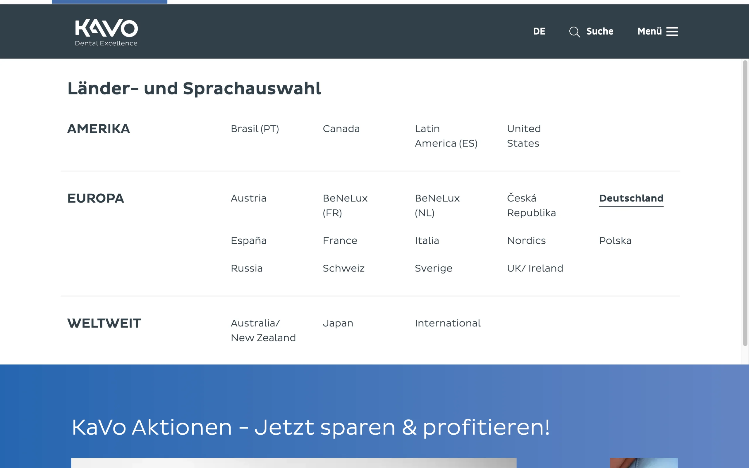Choose Japan
749x468 pixels.
338,324
